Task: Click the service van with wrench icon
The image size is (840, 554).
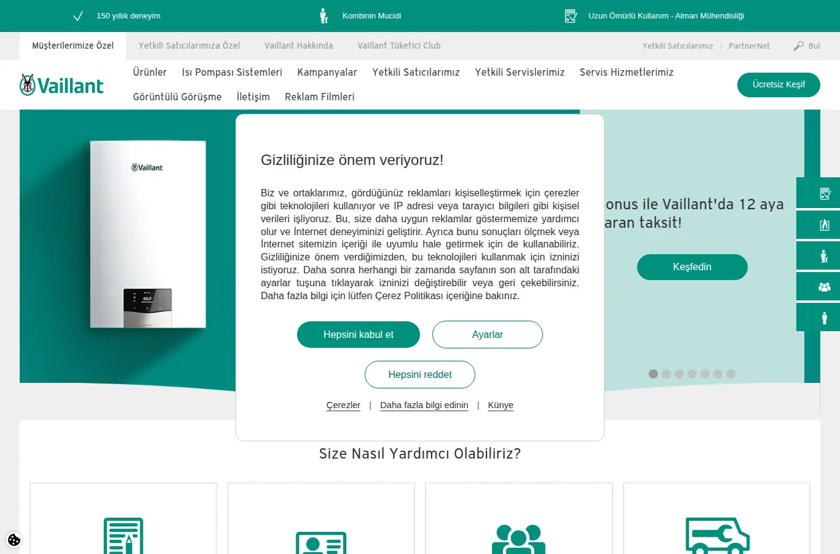Action: pyautogui.click(x=717, y=536)
